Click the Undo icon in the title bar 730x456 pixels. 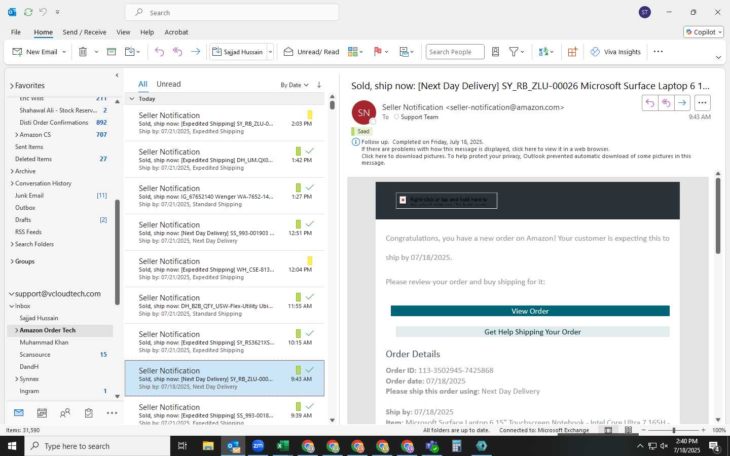(43, 12)
